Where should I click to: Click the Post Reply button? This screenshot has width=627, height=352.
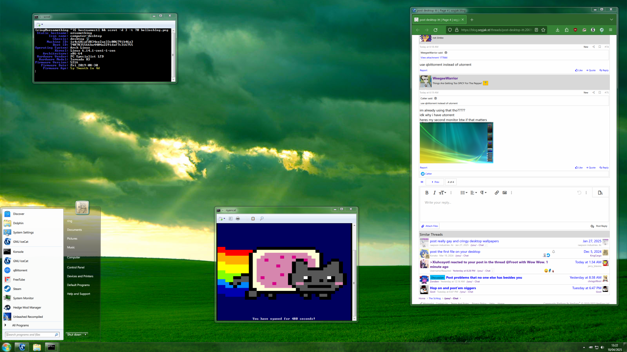(x=599, y=226)
